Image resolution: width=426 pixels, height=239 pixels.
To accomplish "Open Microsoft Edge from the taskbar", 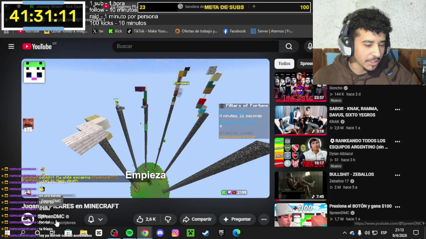I will pos(236,233).
